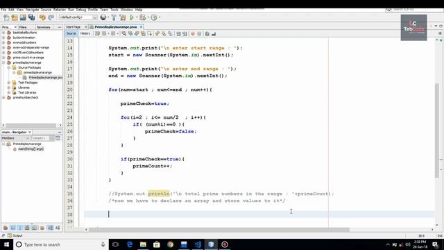Collapse the primedisplayinarange project node
Viewport: 444px width, 250px height.
click(3, 62)
